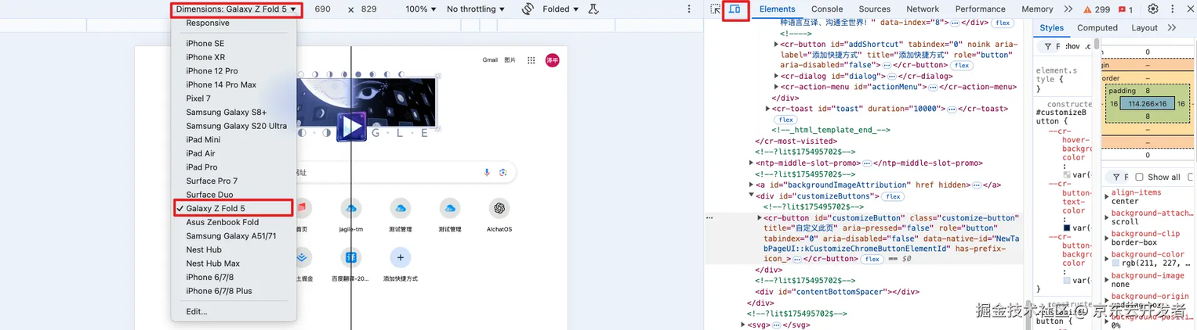
Task: Select the inspect element picker icon
Action: pyautogui.click(x=715, y=9)
